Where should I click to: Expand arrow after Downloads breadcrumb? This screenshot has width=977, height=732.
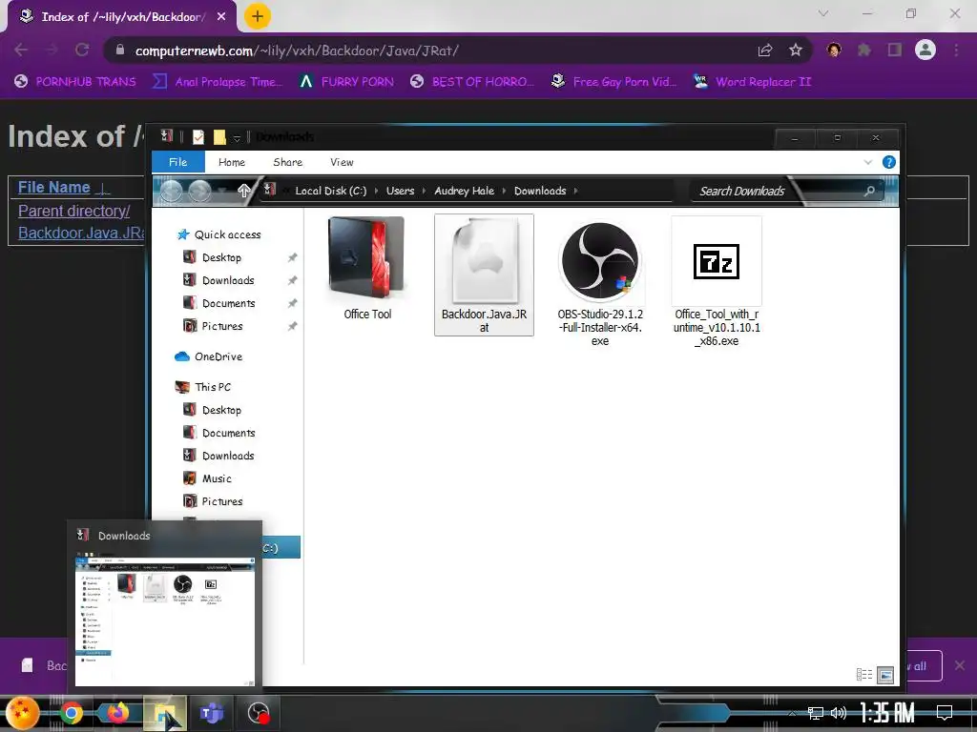[x=575, y=191]
